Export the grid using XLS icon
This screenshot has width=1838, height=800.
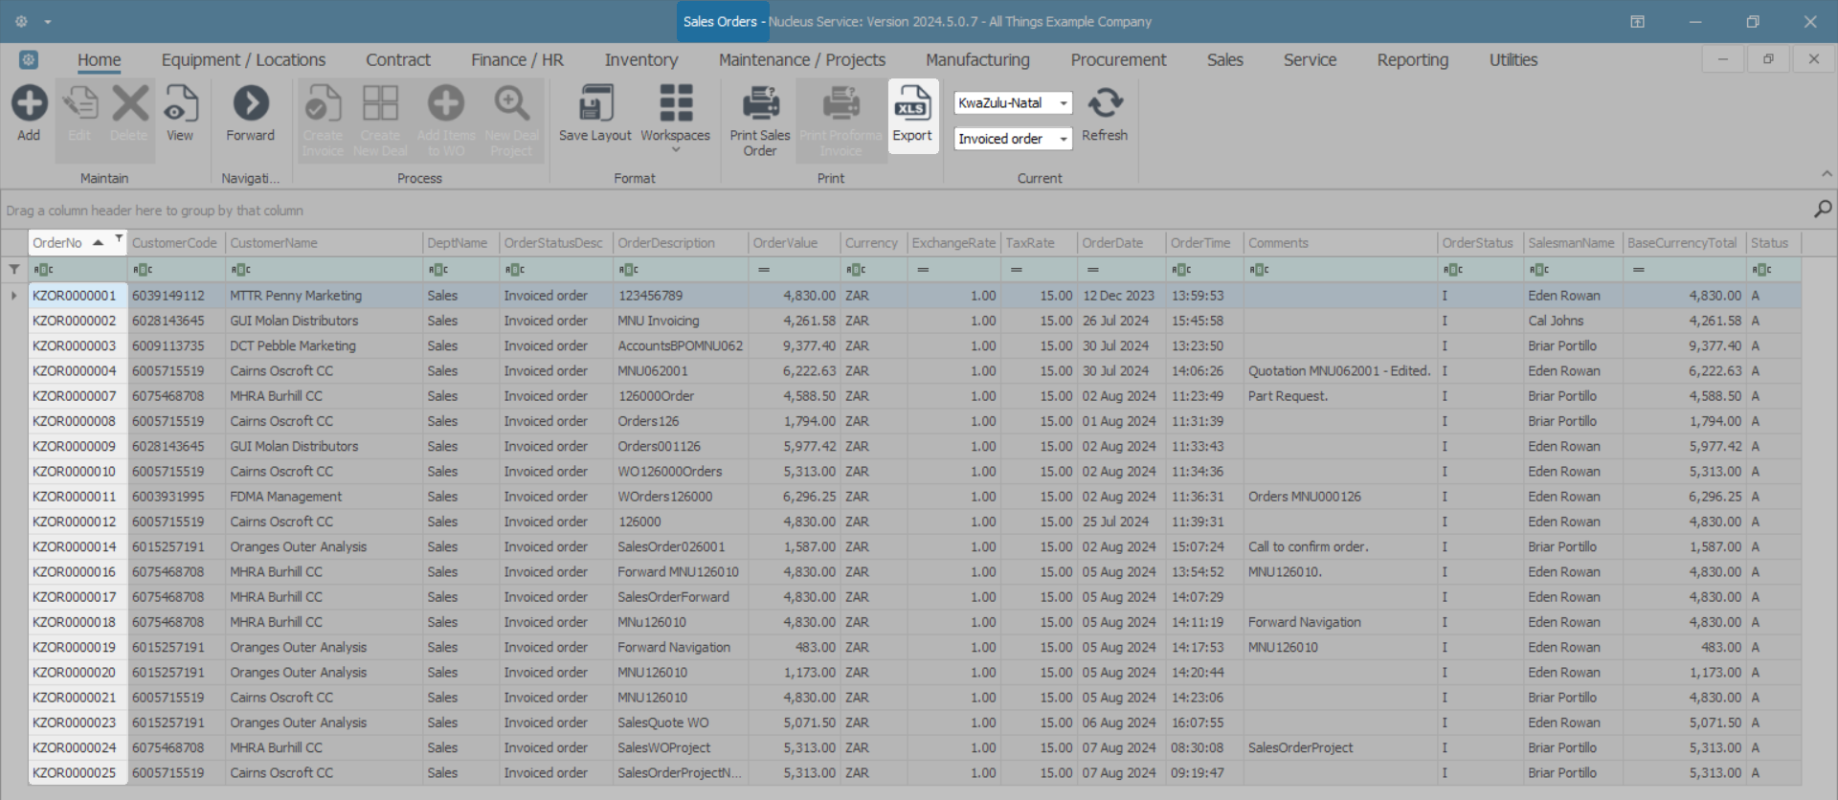(x=911, y=104)
